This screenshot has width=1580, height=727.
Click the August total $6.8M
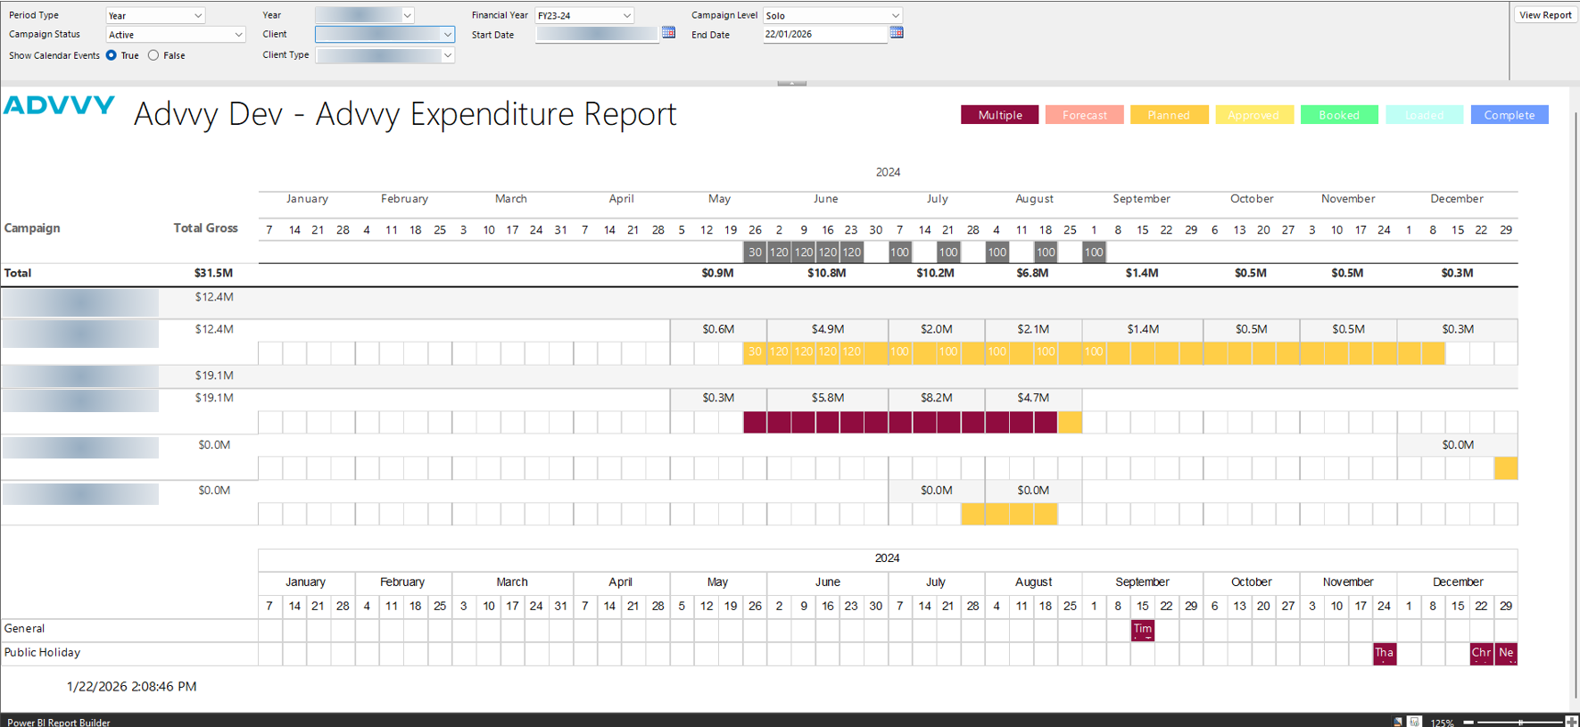[x=1033, y=273]
